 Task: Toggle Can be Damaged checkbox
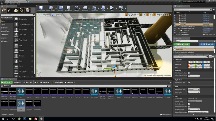tap(189, 104)
